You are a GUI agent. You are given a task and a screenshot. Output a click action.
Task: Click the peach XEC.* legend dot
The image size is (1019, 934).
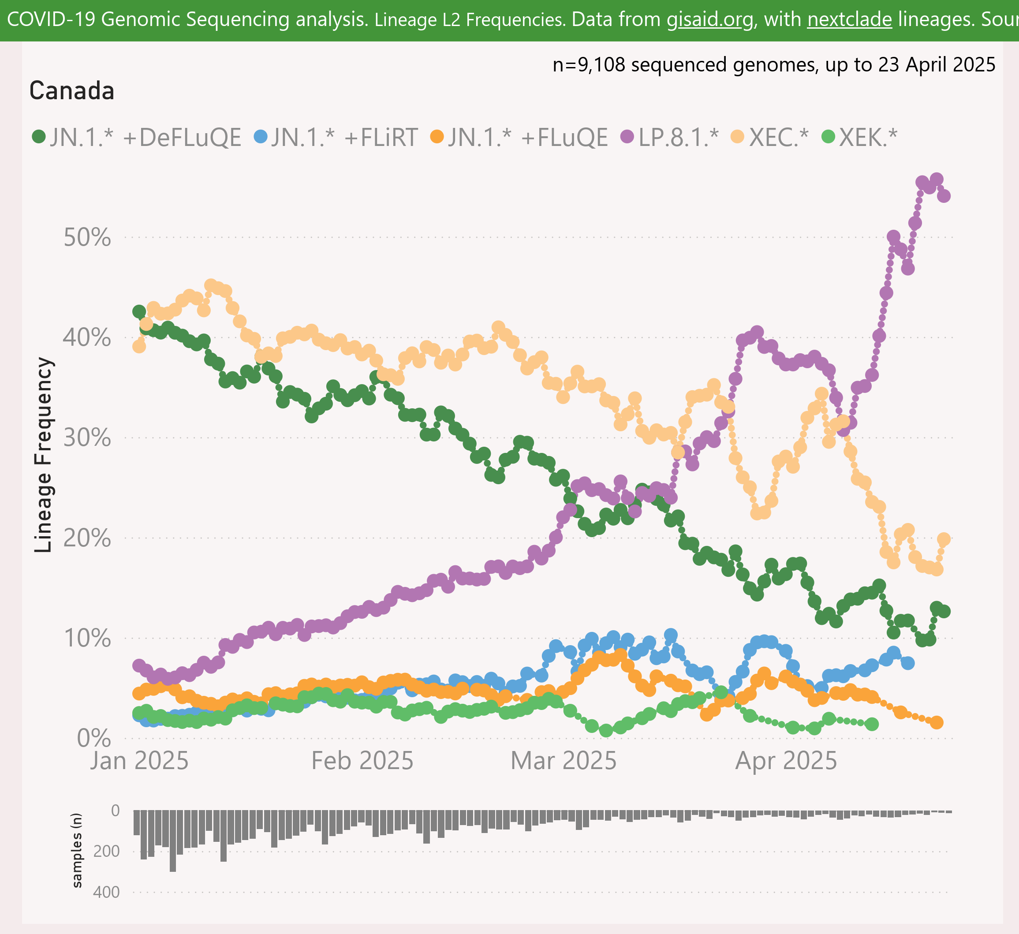coord(737,136)
